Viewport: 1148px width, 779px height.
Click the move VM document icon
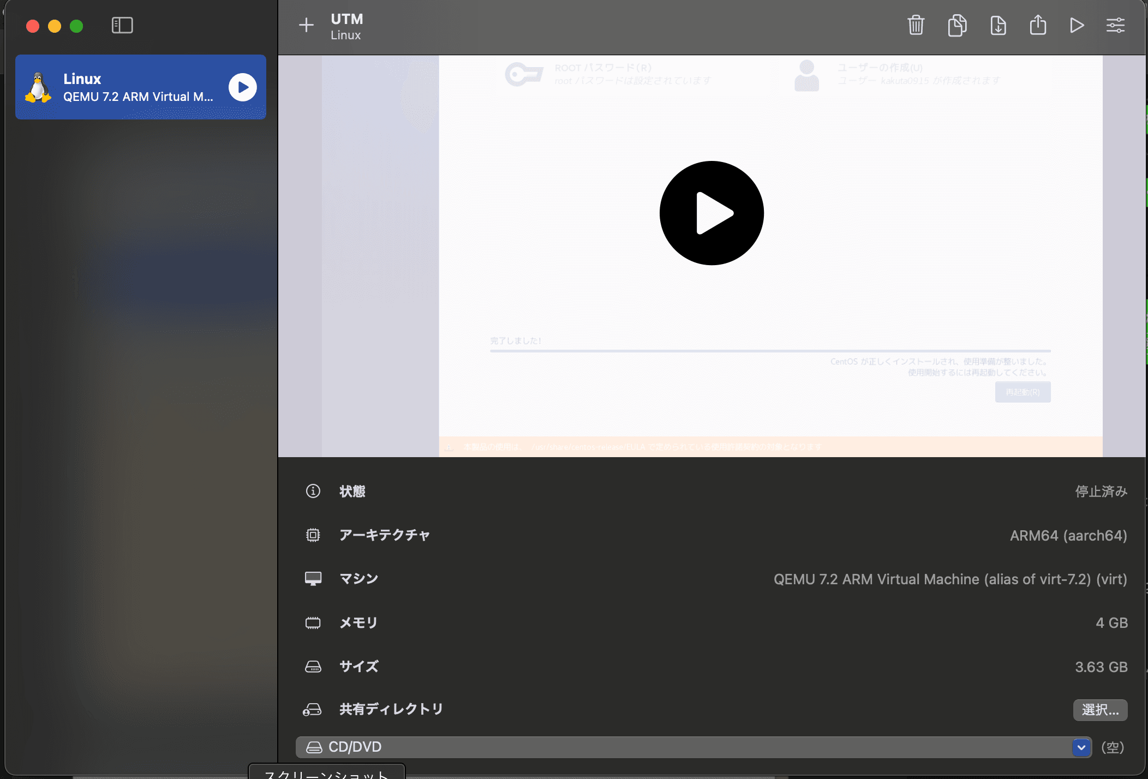coord(998,25)
